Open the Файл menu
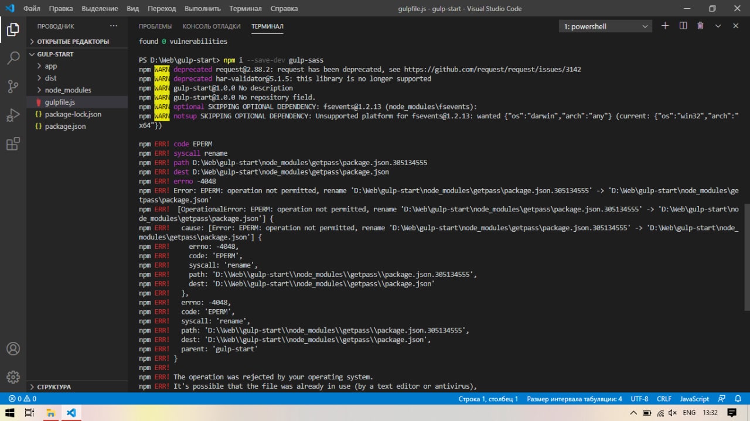Image resolution: width=750 pixels, height=421 pixels. point(32,9)
